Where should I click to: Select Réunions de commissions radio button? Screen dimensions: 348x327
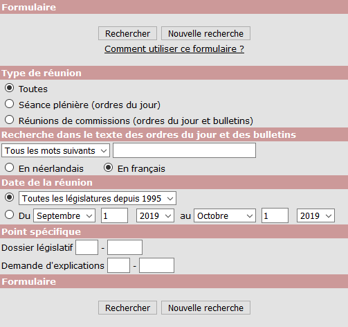pos(10,120)
